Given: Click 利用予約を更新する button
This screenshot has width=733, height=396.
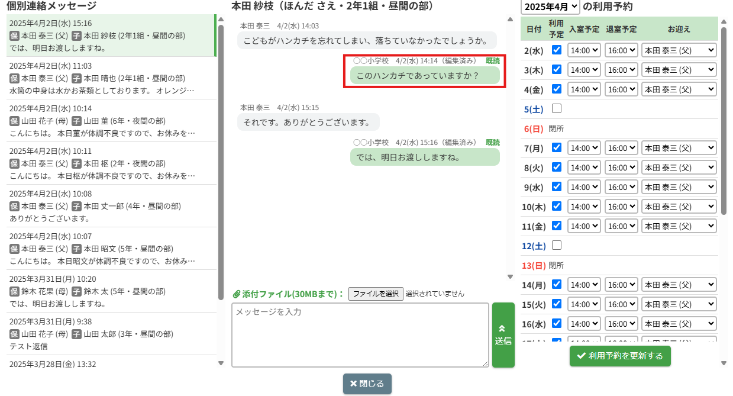Looking at the screenshot, I should [x=620, y=356].
